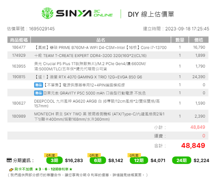Image resolution: width=216 pixels, height=184 pixels.
Task: Click the creation time 2023-09-18 17:25:45
Action: coord(187,29)
